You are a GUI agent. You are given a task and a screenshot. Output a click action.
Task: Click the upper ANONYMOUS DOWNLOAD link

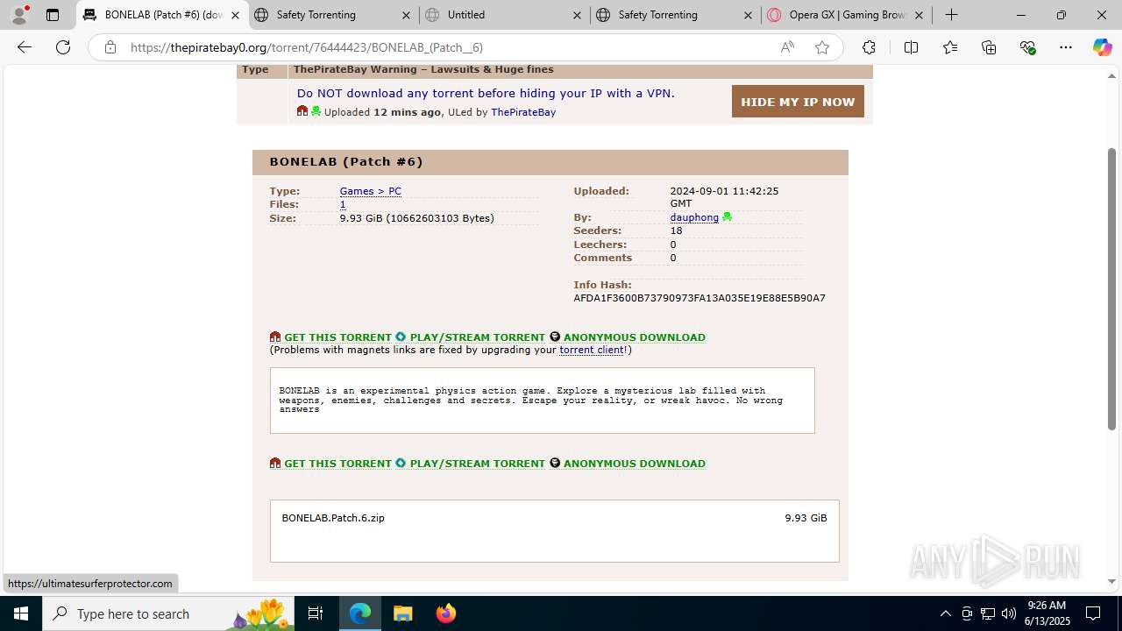[634, 337]
